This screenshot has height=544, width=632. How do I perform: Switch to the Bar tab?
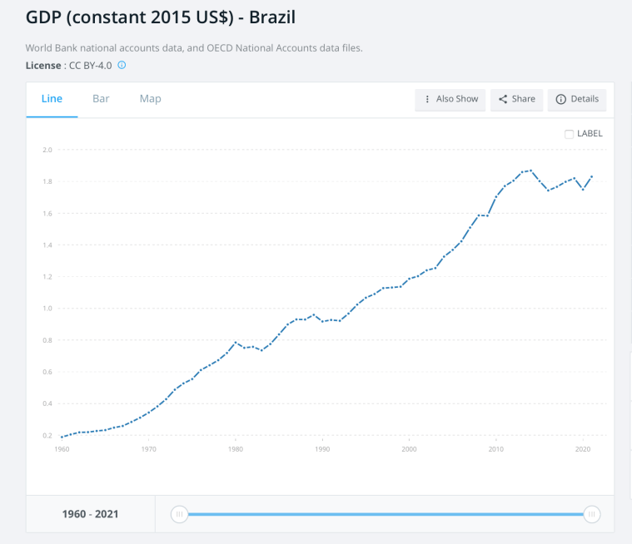[x=101, y=99]
